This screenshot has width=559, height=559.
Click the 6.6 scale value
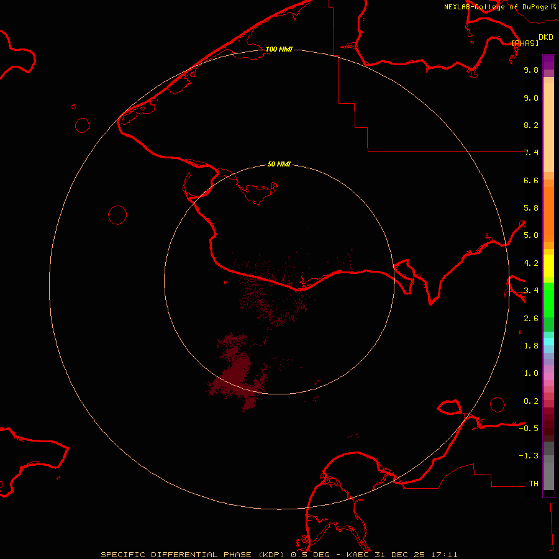pyautogui.click(x=531, y=180)
